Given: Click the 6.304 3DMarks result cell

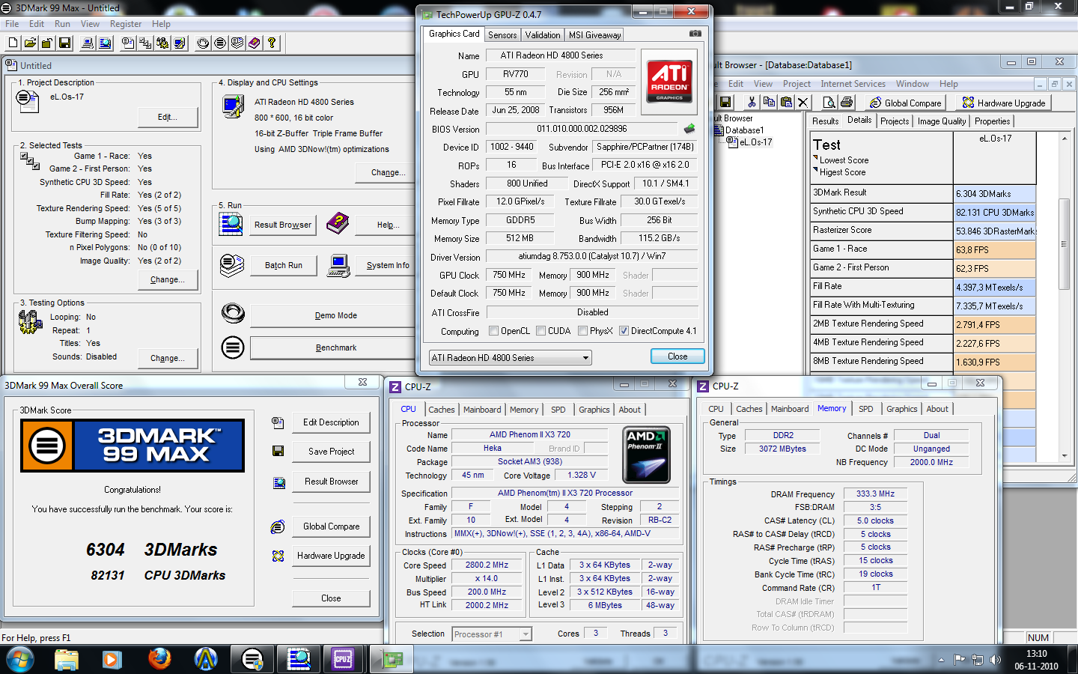Looking at the screenshot, I should coord(994,193).
